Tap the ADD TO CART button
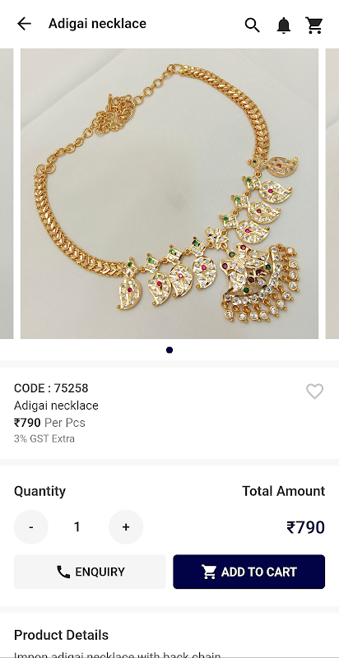This screenshot has width=339, height=658. (x=248, y=572)
